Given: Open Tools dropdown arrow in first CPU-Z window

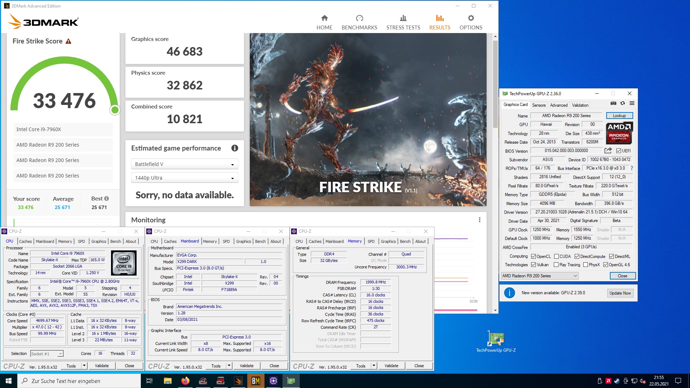Looking at the screenshot, I should click(x=84, y=366).
